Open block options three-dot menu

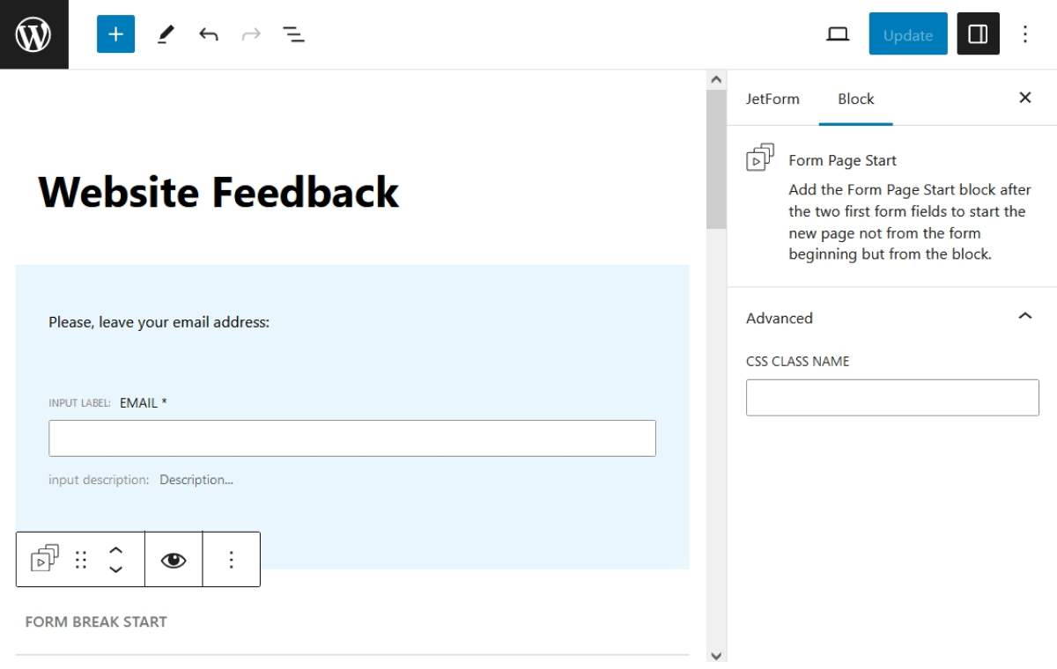(x=231, y=558)
